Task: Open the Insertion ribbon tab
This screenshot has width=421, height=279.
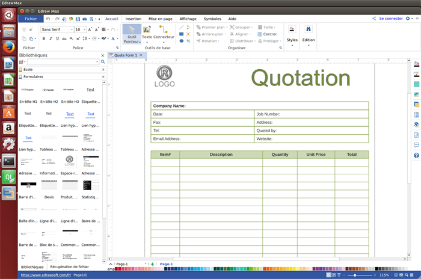Action: tap(134, 19)
